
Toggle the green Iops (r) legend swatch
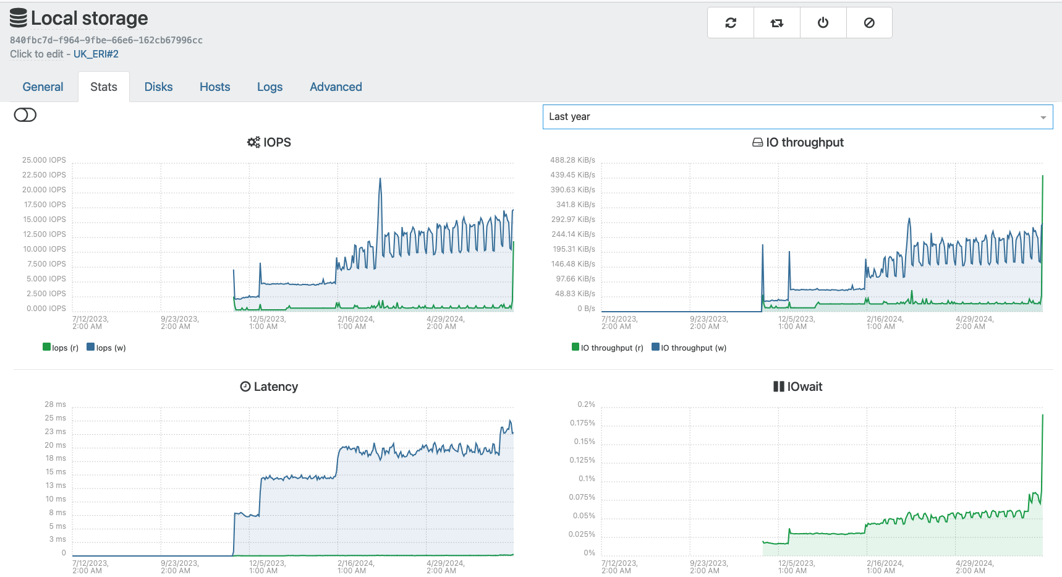[x=46, y=347]
